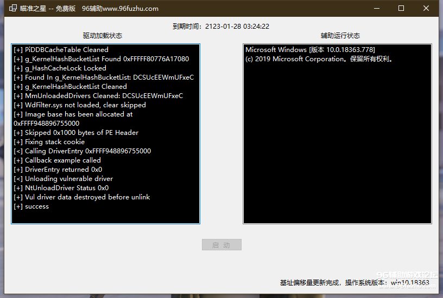Click the final 'success' log line
Viewport: 443px width, 298px height.
31,206
